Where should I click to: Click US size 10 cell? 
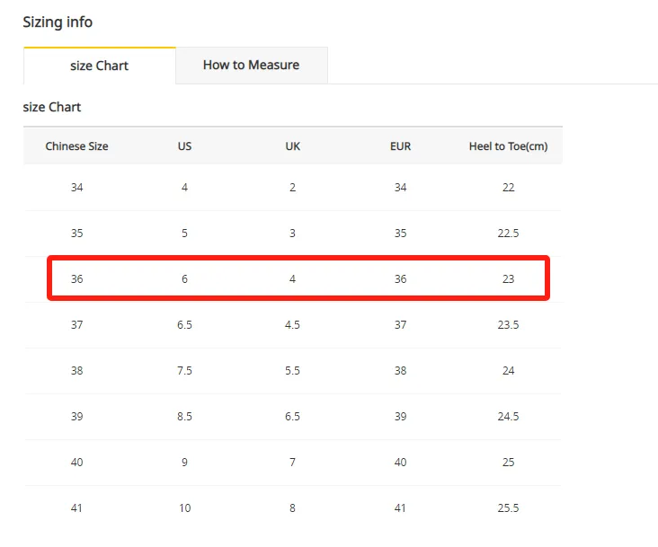coord(184,507)
